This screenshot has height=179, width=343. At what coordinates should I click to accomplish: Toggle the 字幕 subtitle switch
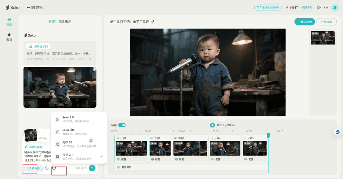pyautogui.click(x=122, y=125)
